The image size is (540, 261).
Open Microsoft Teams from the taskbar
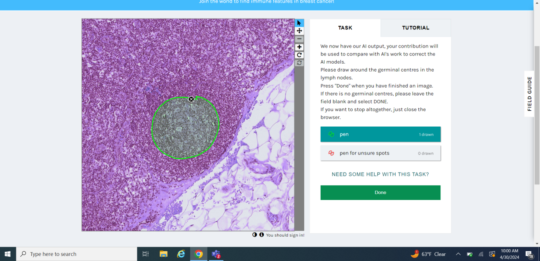(x=216, y=254)
